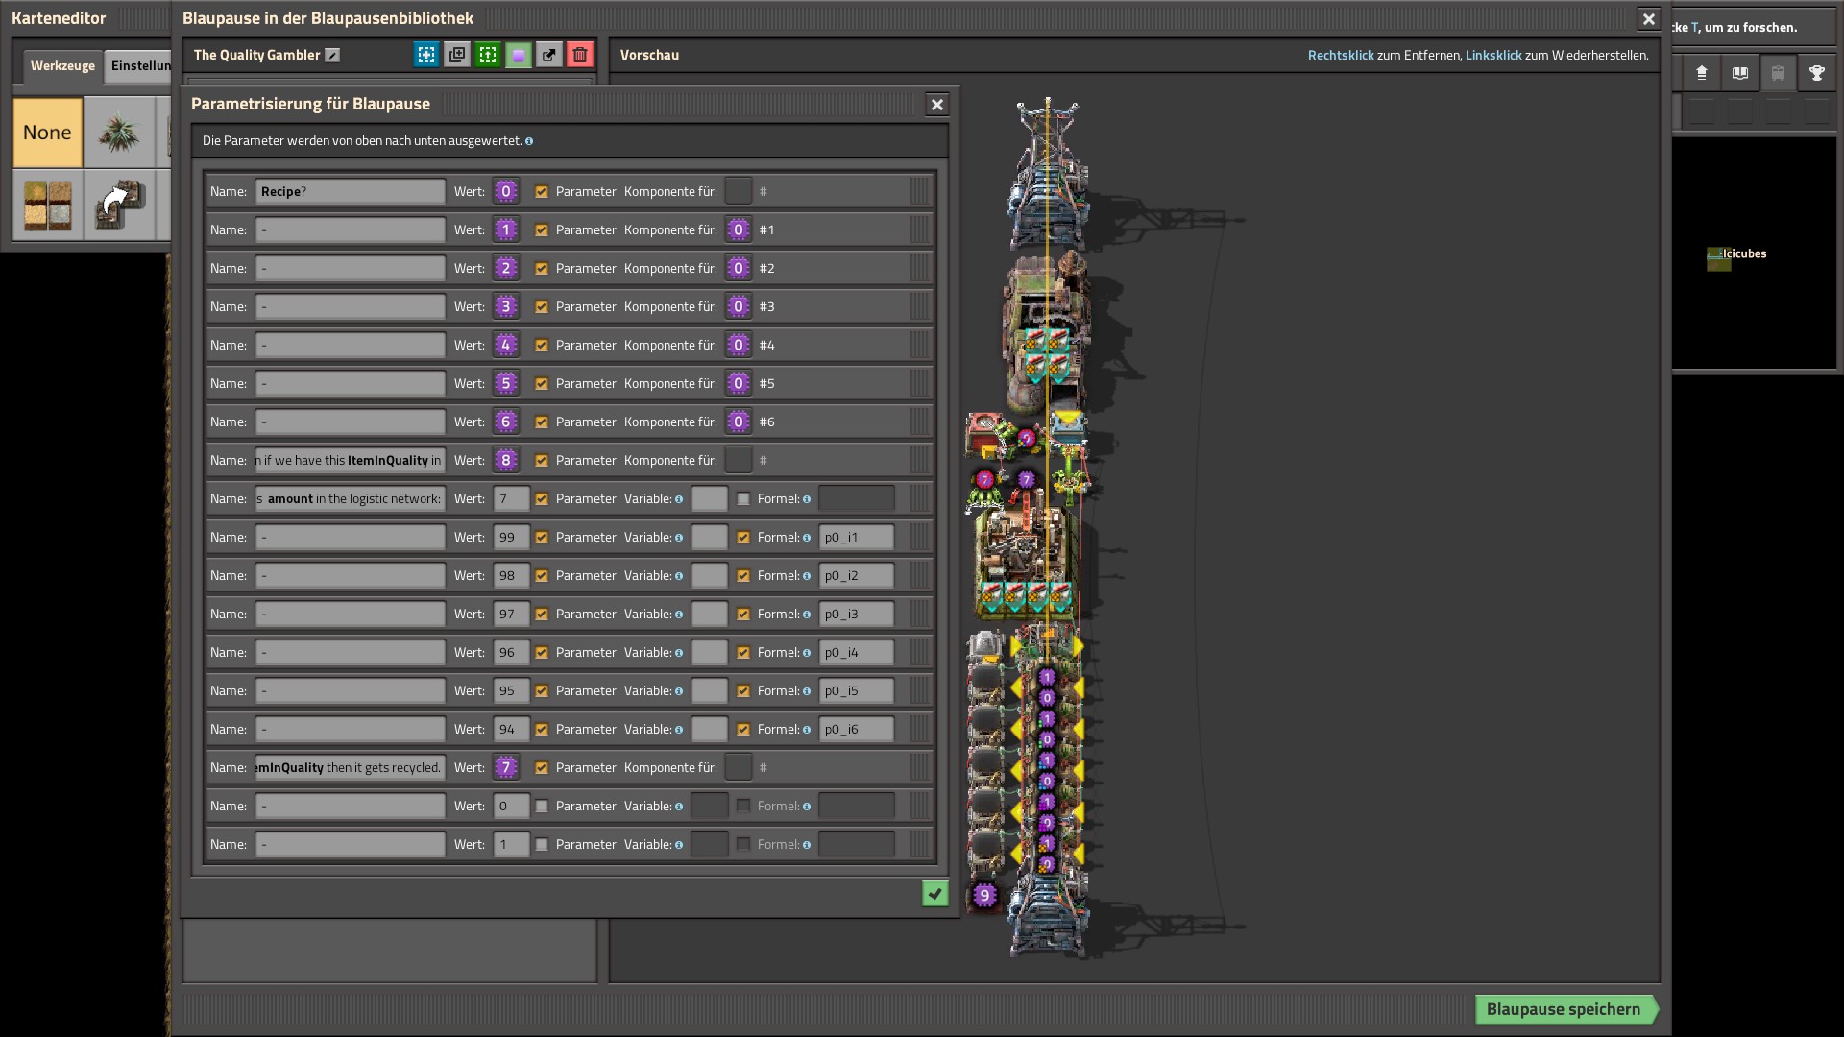Enable Formel checkbox in the amount row
Screen dimensions: 1844x1037
(x=743, y=498)
